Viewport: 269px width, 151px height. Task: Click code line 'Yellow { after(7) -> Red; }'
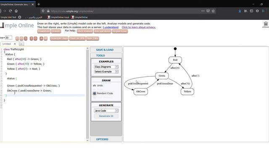(24, 69)
